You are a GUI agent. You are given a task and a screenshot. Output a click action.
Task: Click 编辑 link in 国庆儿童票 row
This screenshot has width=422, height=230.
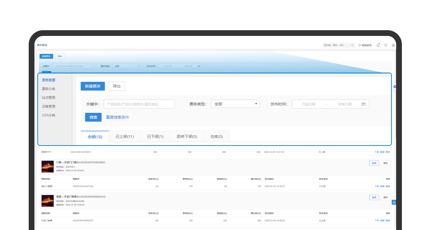coord(382,186)
